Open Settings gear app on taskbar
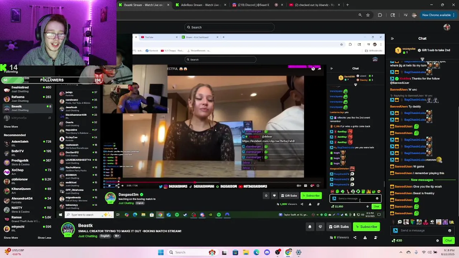 [298, 252]
